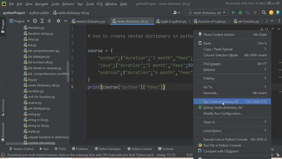Screen dimensions: 282x159
Task: Click the Select Opened File target icon
Action: (x=35, y=21)
